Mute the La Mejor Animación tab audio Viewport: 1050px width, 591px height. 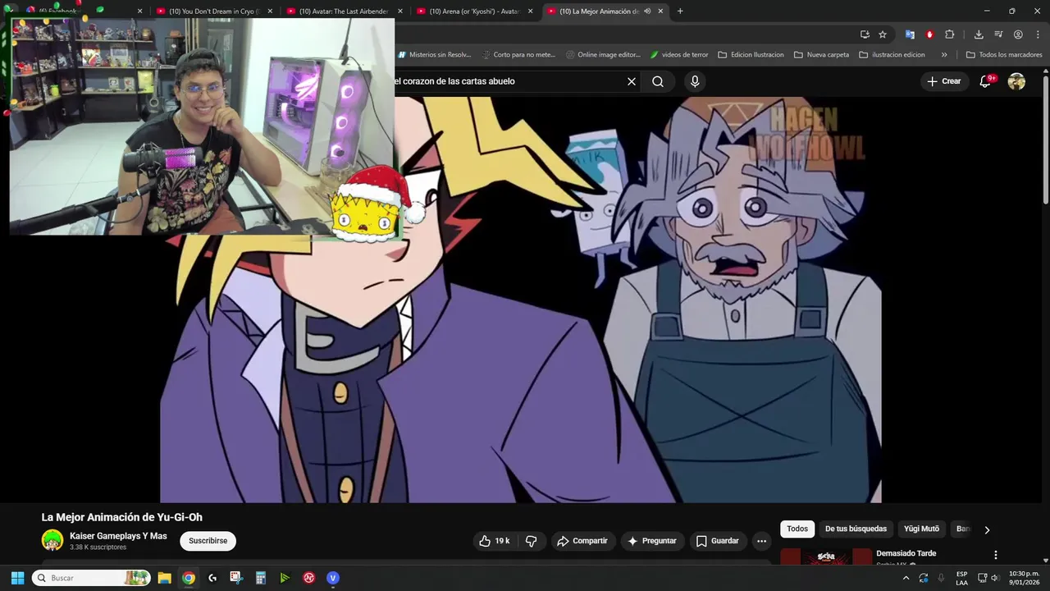[647, 11]
